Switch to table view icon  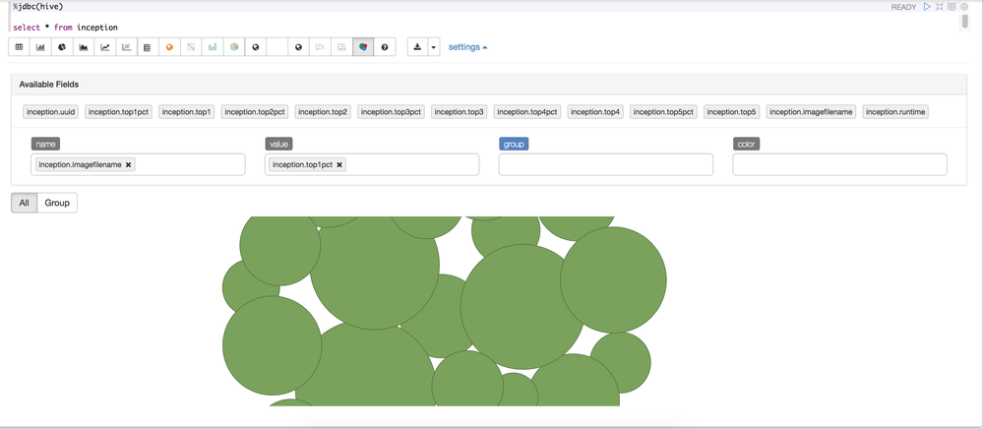tap(19, 47)
